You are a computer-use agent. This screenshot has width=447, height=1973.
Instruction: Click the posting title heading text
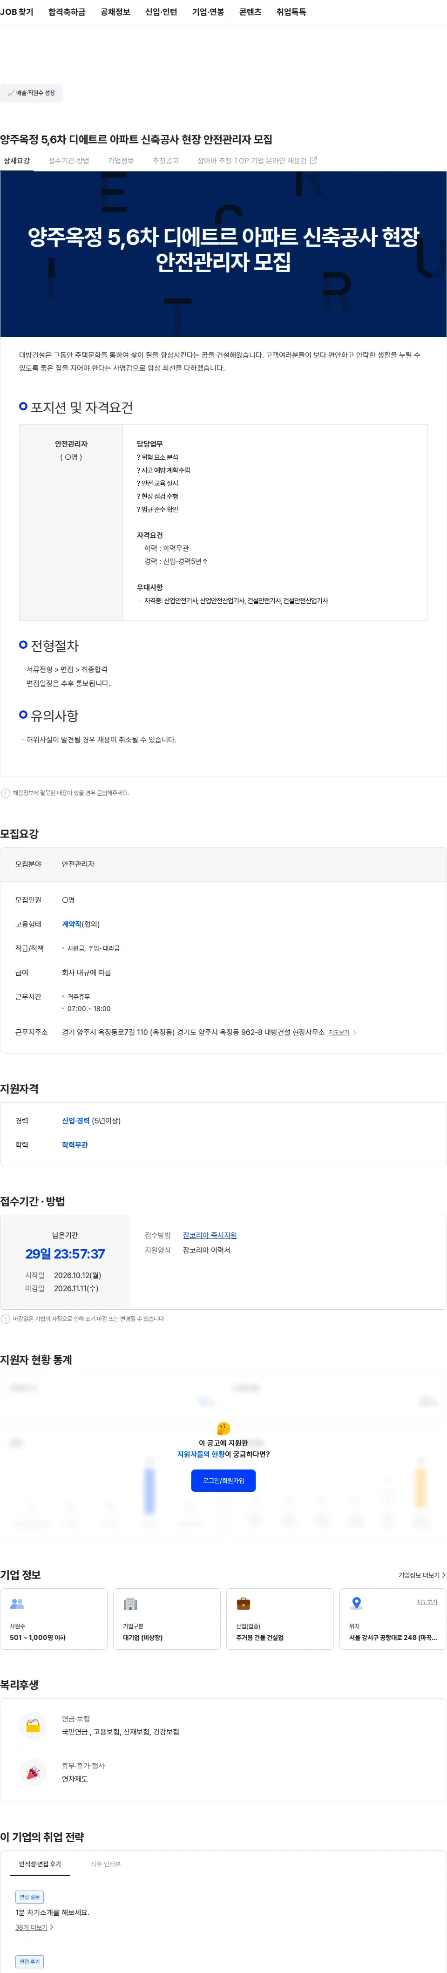(136, 139)
